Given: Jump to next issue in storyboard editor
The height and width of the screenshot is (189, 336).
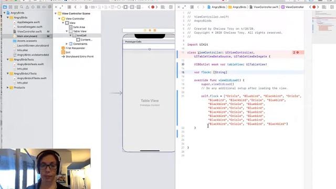Looking at the screenshot, I should click(156, 7).
